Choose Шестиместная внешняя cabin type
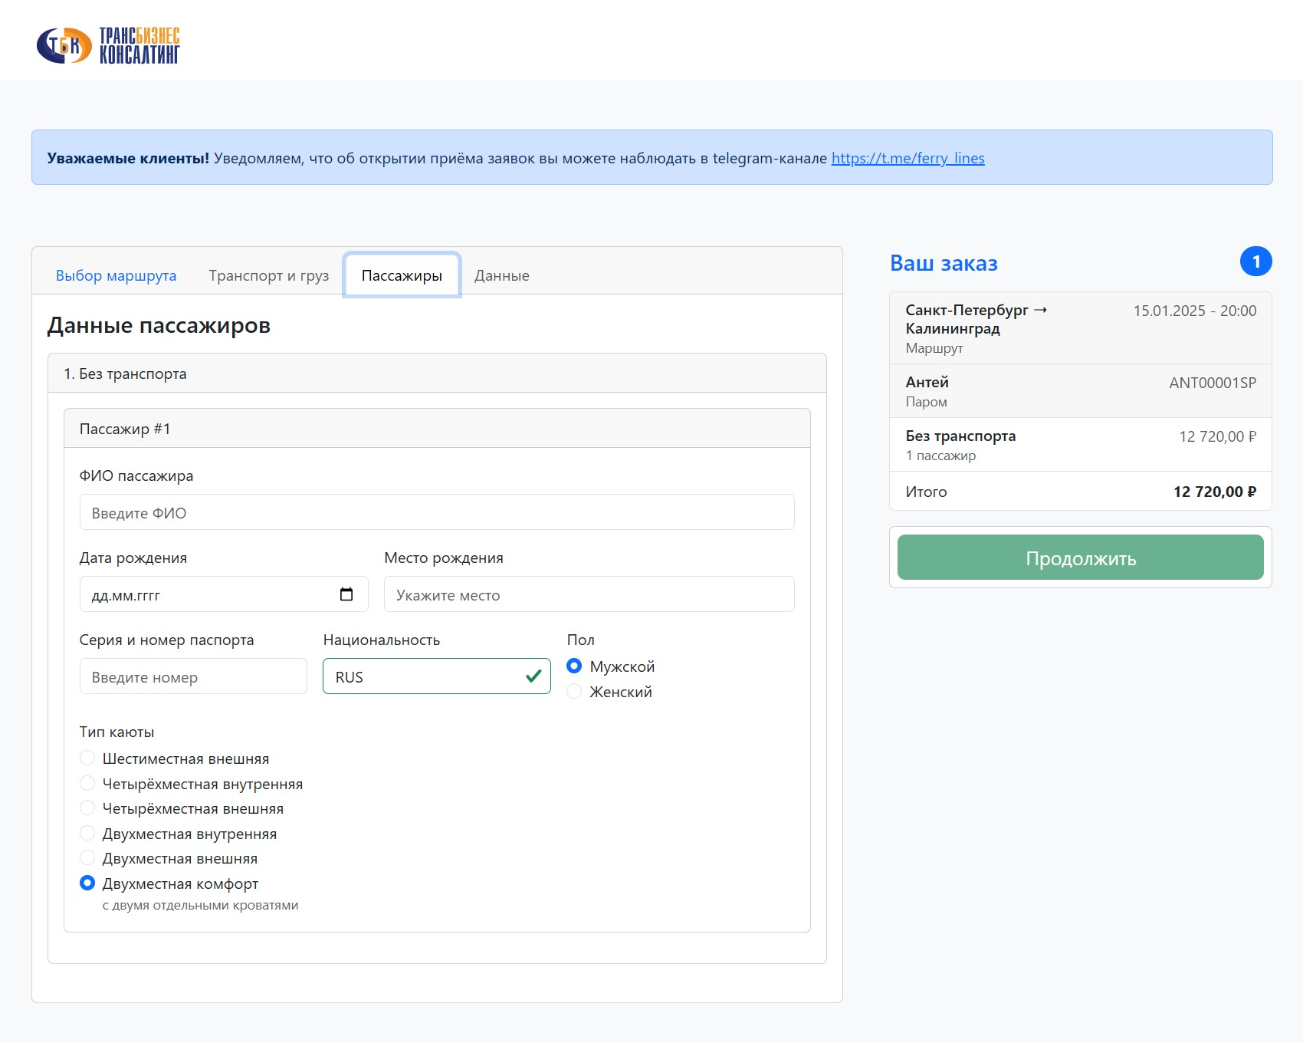This screenshot has width=1303, height=1043. (87, 758)
